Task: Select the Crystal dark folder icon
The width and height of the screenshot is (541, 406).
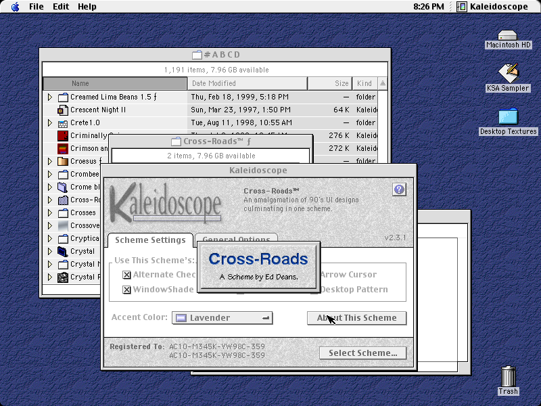Action: point(63,251)
